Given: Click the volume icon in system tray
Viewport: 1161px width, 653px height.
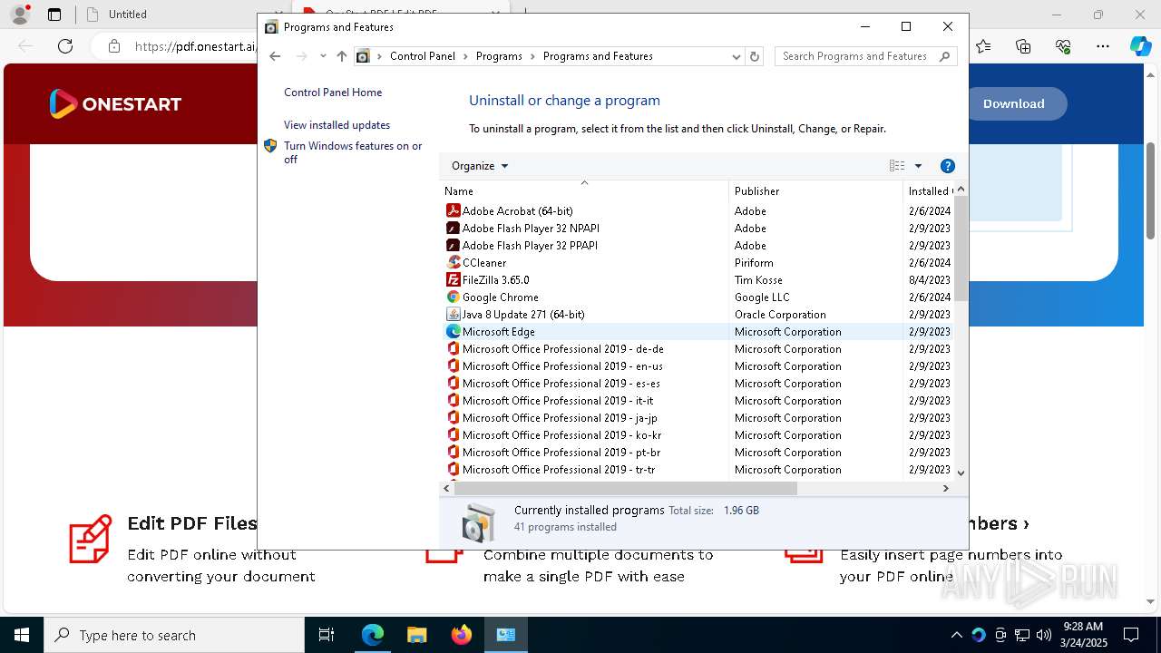Looking at the screenshot, I should pyautogui.click(x=1043, y=635).
